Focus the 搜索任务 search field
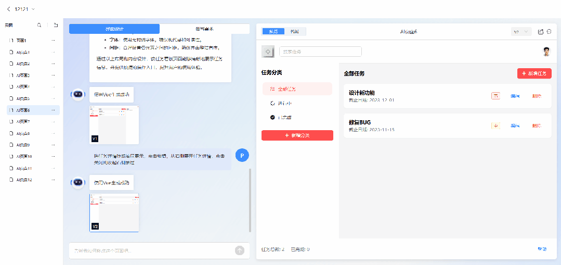Screen dimensions: 561x265 (321, 52)
